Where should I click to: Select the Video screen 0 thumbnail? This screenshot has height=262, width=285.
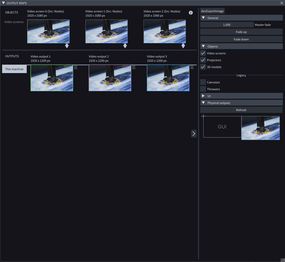point(48,31)
